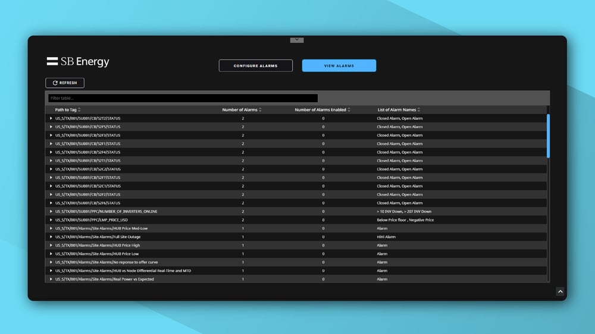The image size is (595, 334).
Task: Switch to the View Alarms tab
Action: pos(339,66)
